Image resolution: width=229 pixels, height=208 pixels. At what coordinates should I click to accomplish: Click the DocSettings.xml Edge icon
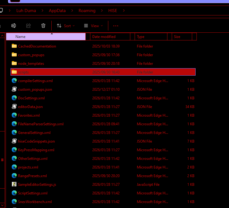pos(14,98)
